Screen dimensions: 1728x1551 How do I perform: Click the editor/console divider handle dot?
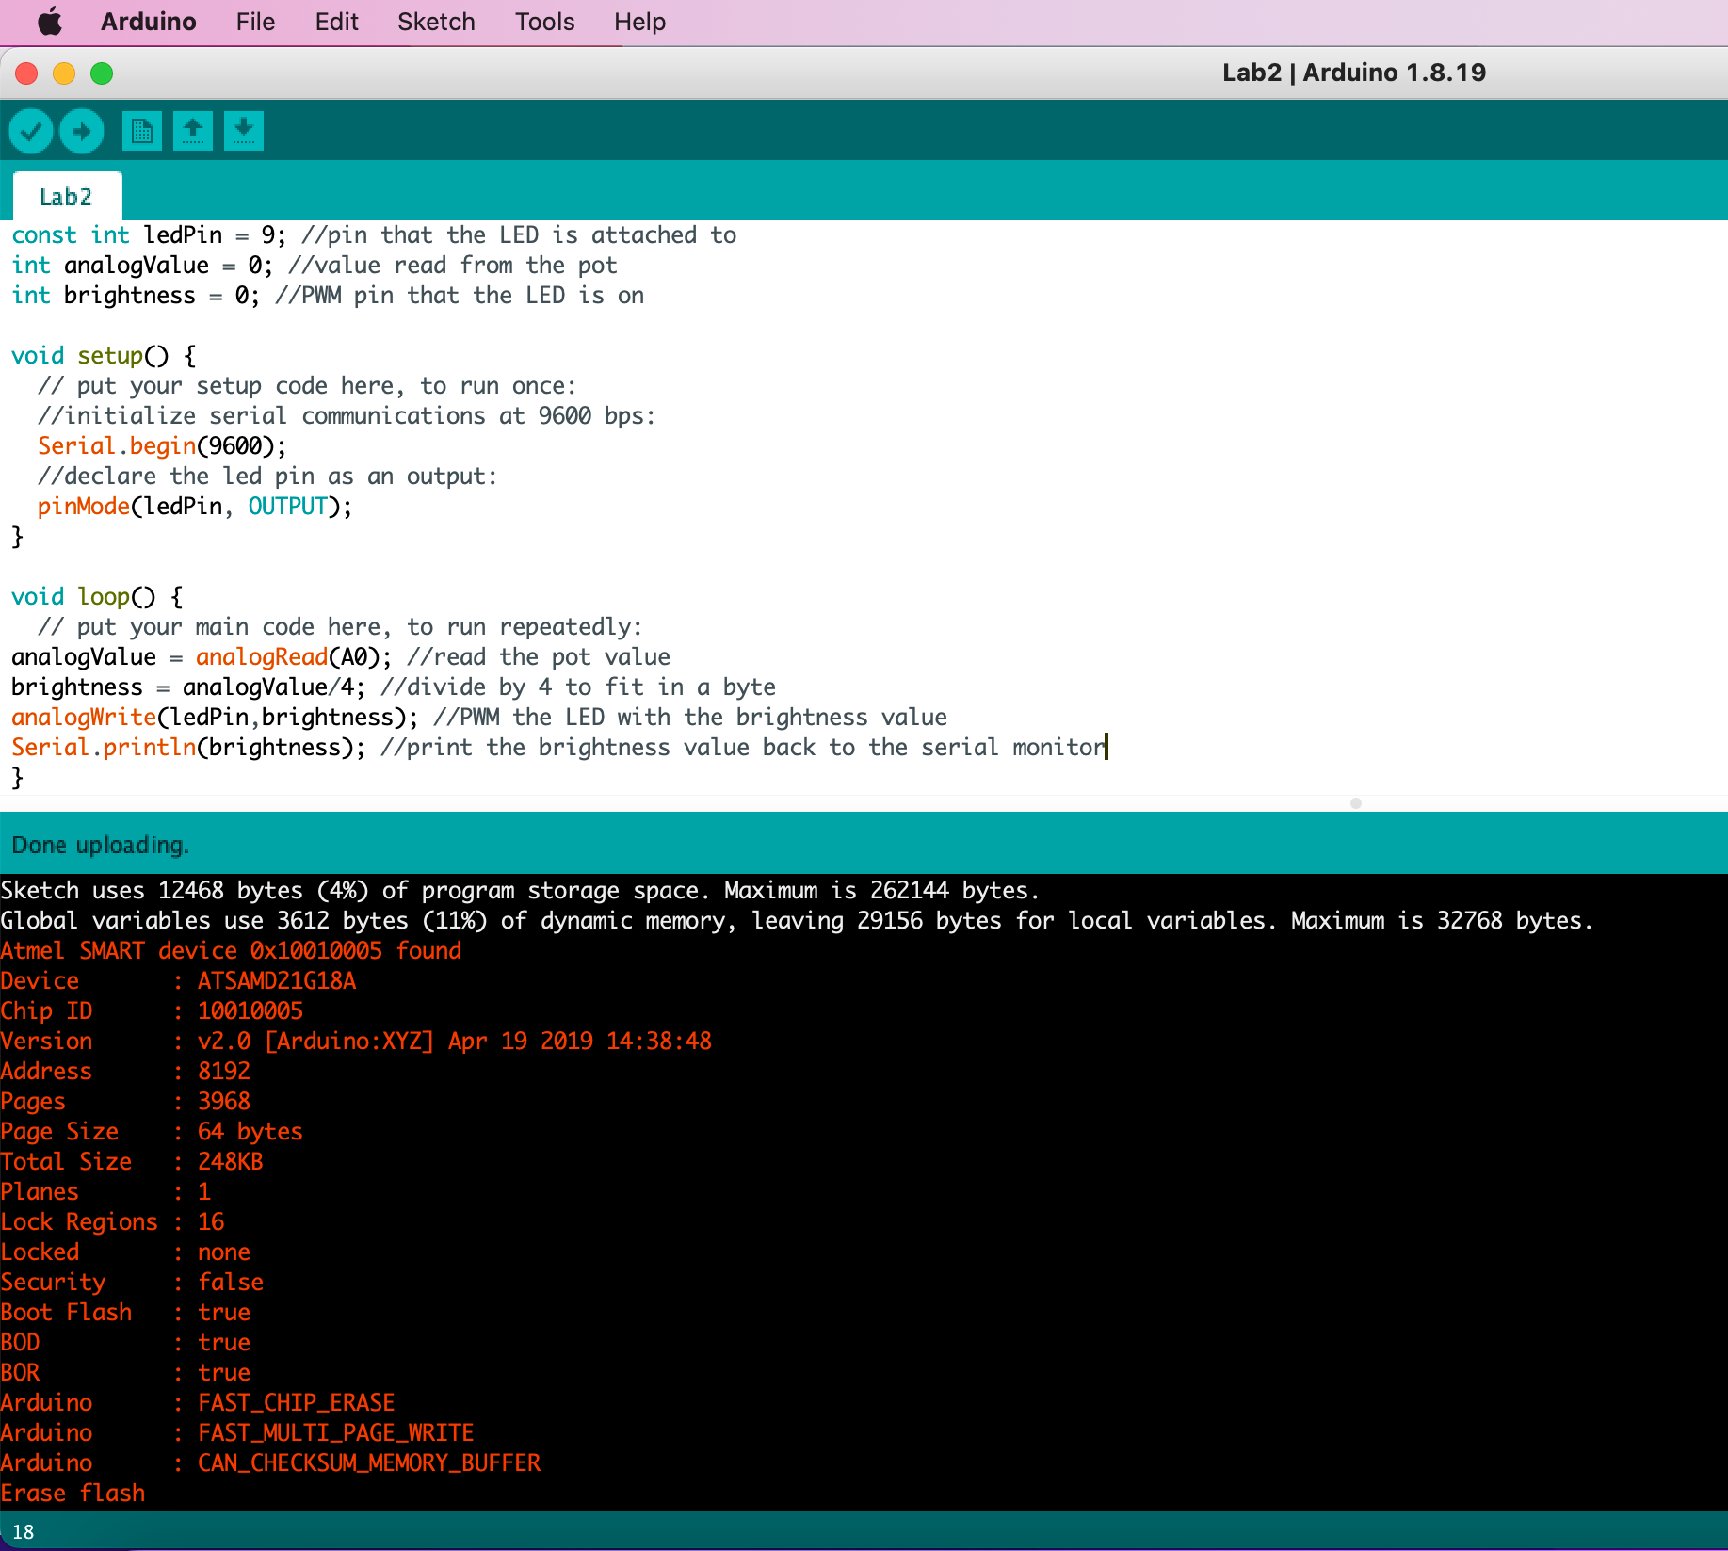(x=1356, y=803)
